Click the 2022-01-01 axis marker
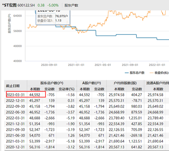 coord(157,65)
